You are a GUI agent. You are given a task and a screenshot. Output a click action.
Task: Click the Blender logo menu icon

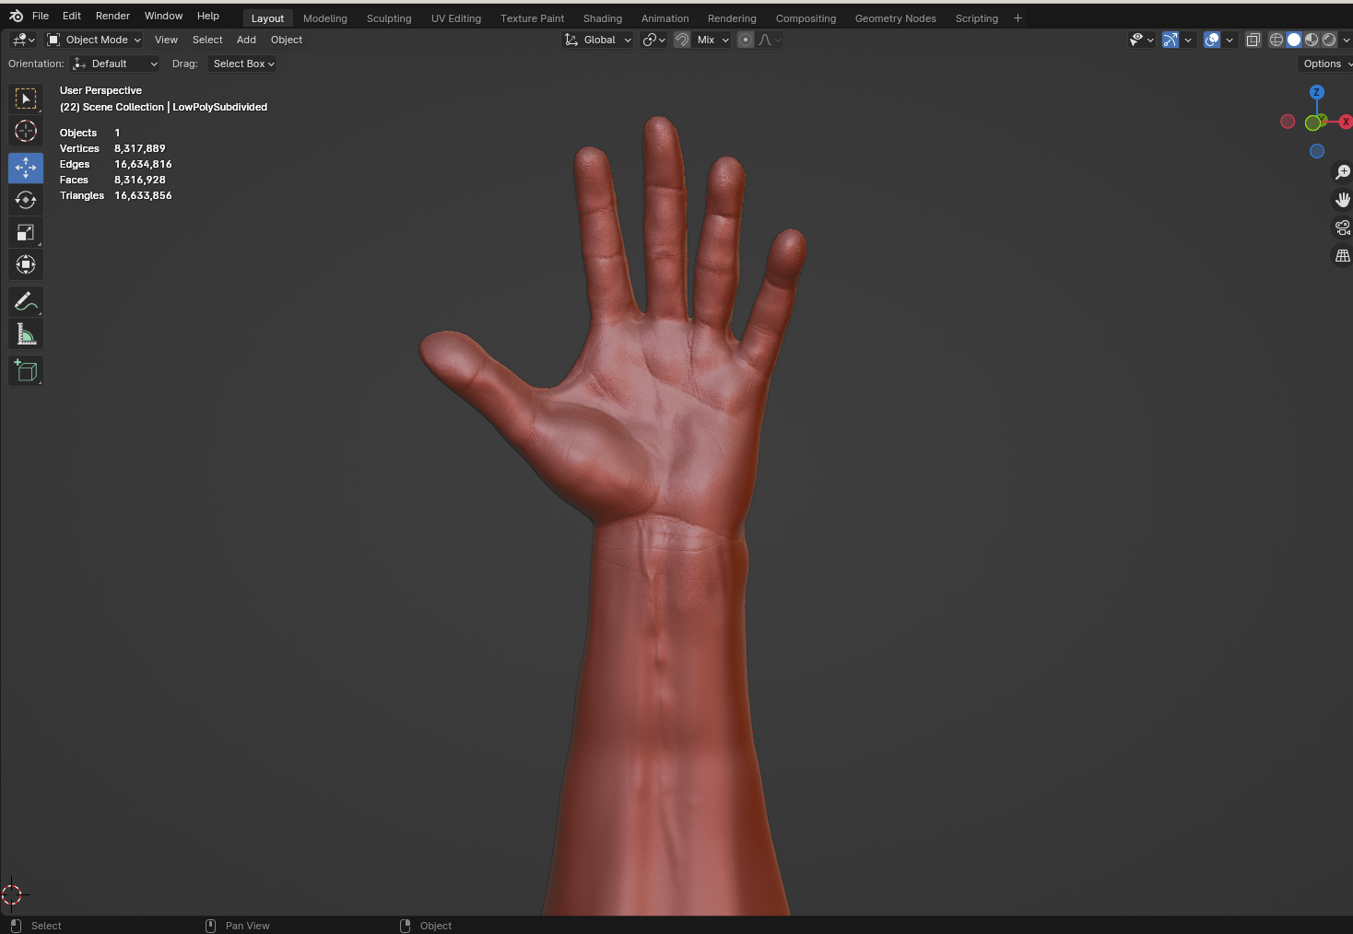click(16, 16)
